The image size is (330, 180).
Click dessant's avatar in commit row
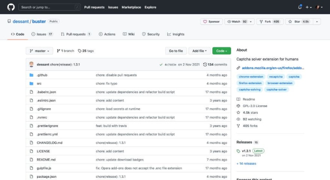coord(31,64)
